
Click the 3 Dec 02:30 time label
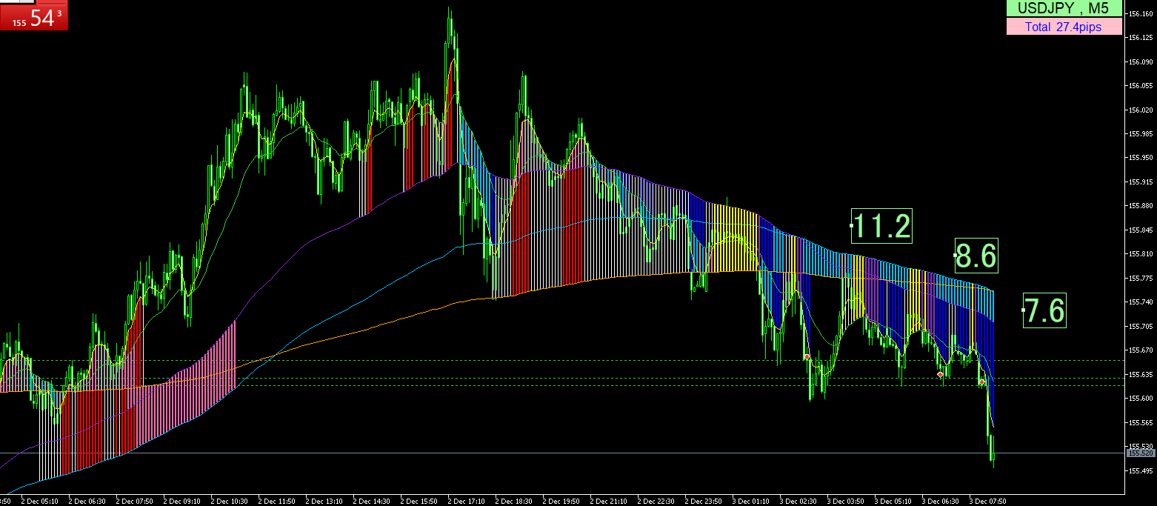point(798,501)
